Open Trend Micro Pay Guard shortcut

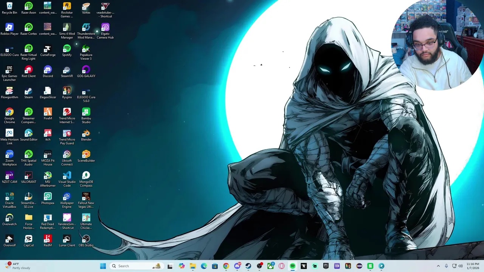67,137
